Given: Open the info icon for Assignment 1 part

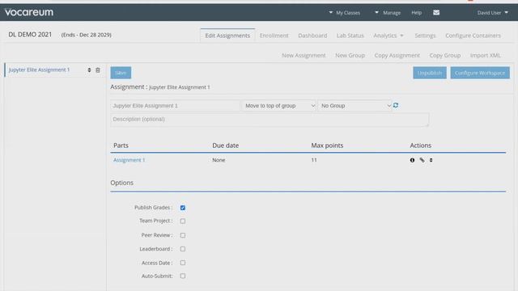Looking at the screenshot, I should [412, 160].
